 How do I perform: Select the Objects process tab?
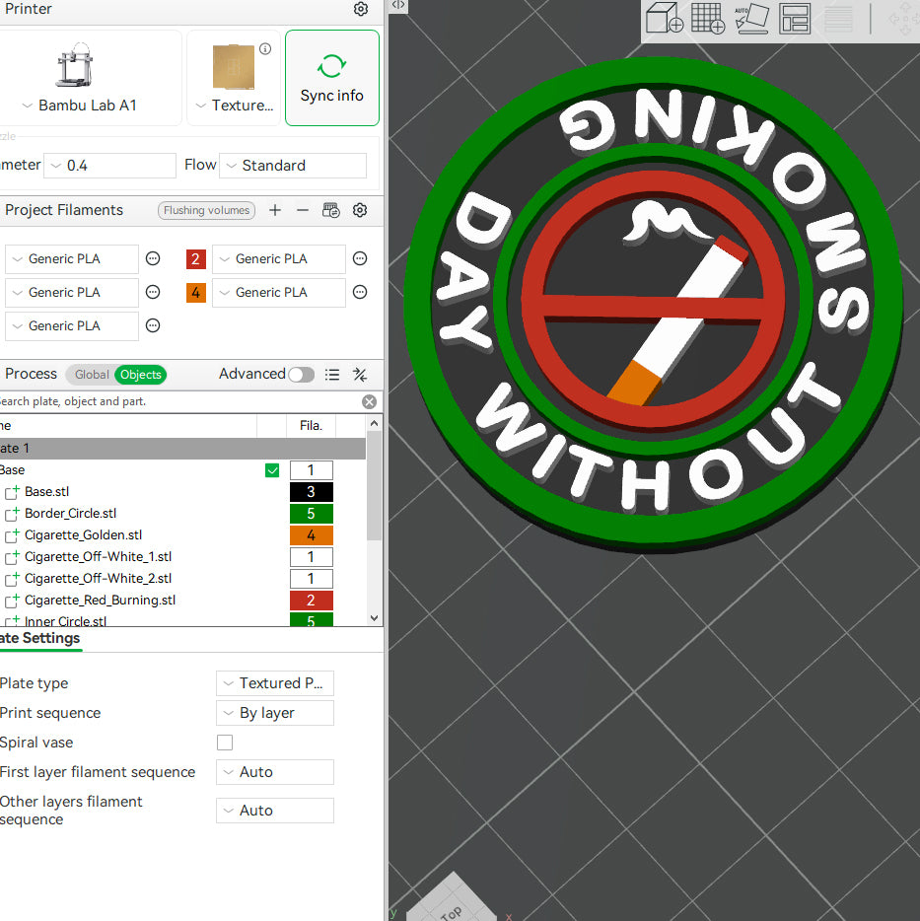[x=140, y=375]
